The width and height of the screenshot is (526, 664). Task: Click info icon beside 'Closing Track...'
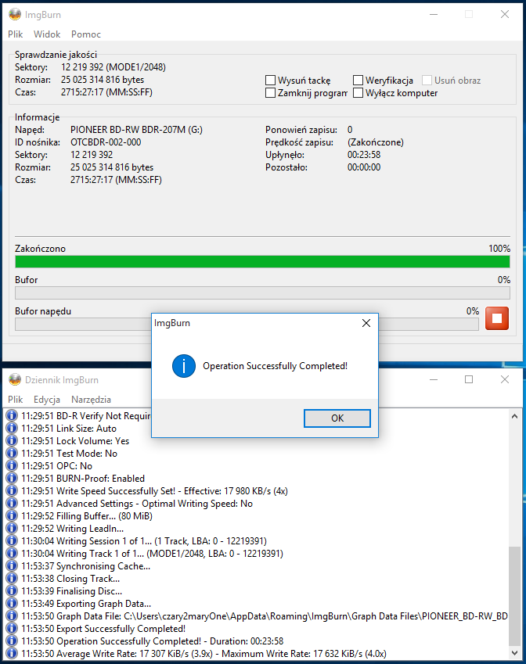[12, 578]
